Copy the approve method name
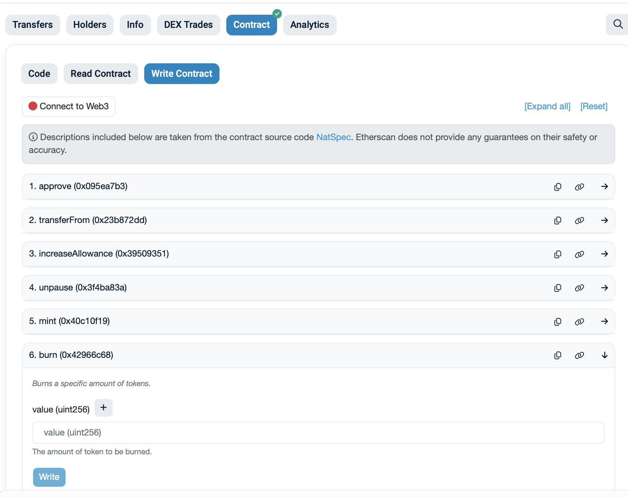This screenshot has height=498, width=628. click(x=558, y=187)
